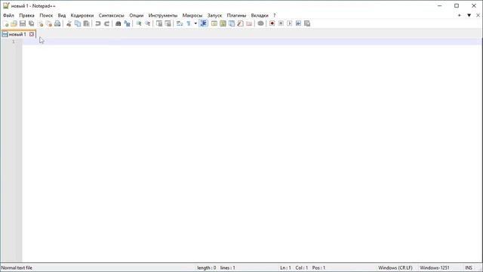Click length : 0 in status bar
The width and height of the screenshot is (483, 272).
[x=206, y=267]
